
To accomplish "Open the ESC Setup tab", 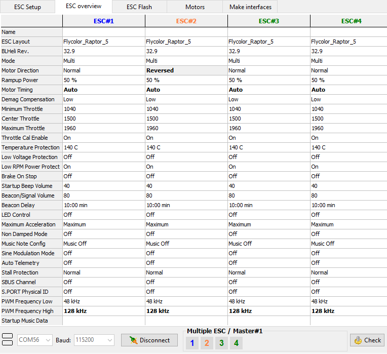I will click(27, 7).
